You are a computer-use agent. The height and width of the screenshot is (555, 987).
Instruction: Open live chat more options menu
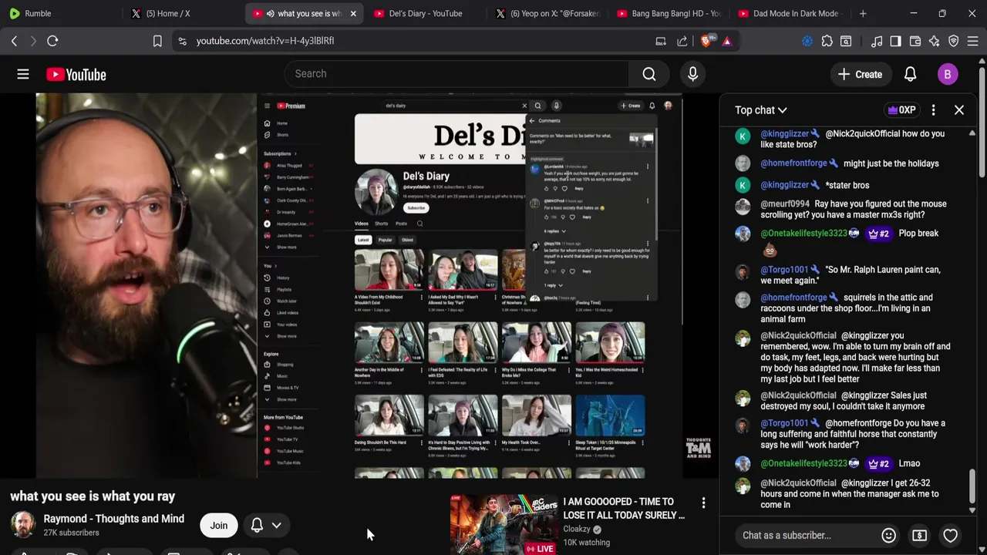[x=933, y=110]
